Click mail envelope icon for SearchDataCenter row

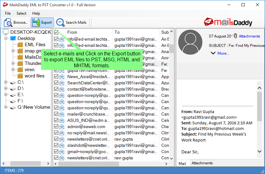pos(62,83)
